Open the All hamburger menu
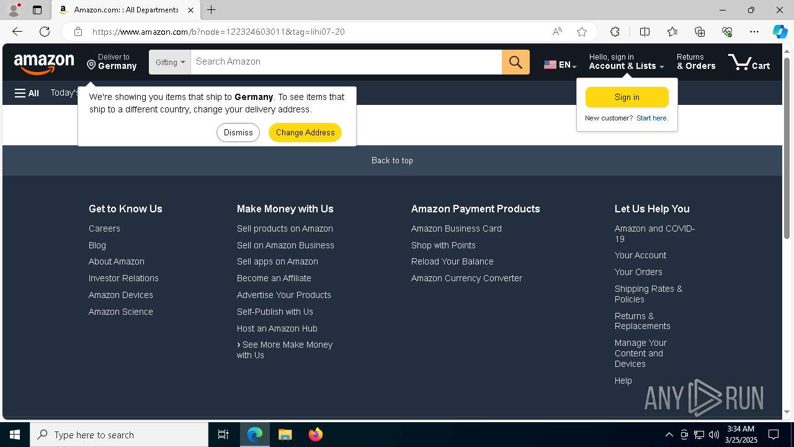 (x=27, y=93)
